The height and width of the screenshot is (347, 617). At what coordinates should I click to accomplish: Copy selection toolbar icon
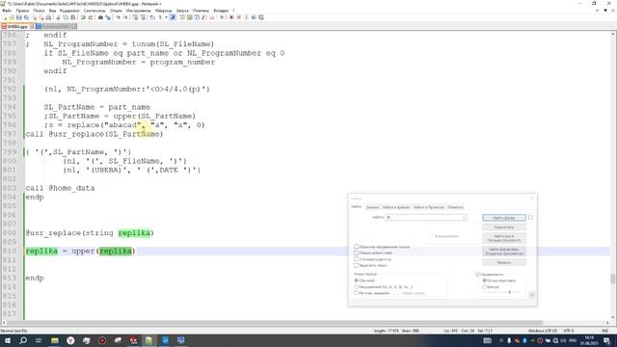66,17
